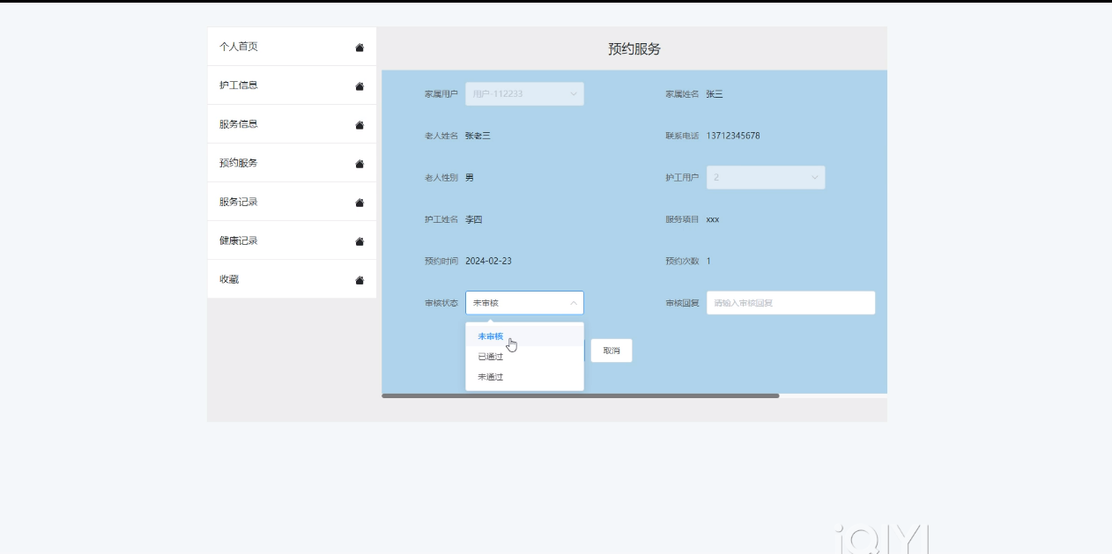Click the 护工姓名 value 李四

[474, 219]
